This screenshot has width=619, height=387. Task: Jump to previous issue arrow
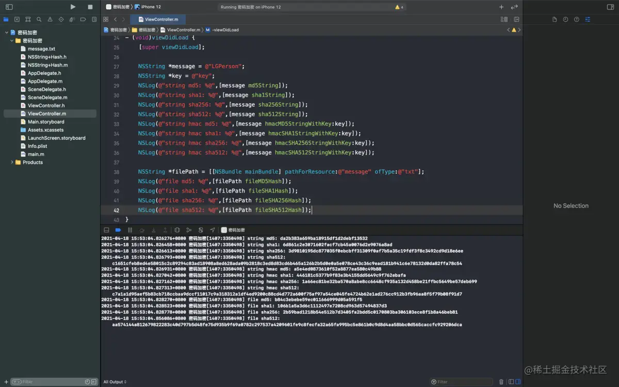point(508,30)
